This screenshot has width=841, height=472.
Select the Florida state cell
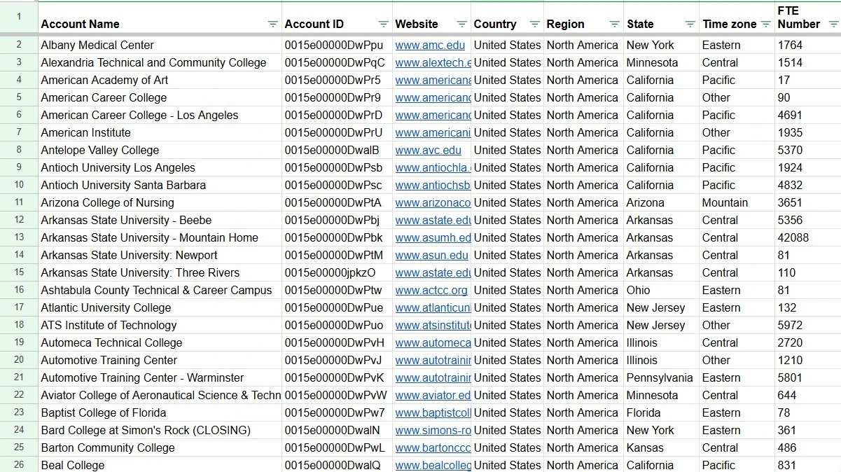pyautogui.click(x=661, y=412)
